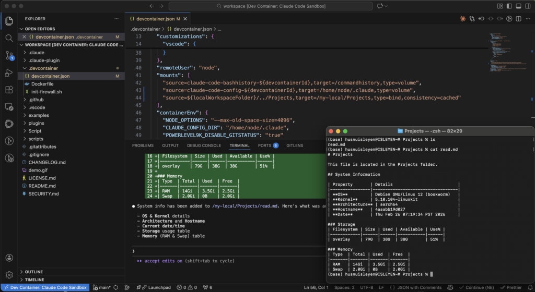Open the Extensions view

coord(9,90)
